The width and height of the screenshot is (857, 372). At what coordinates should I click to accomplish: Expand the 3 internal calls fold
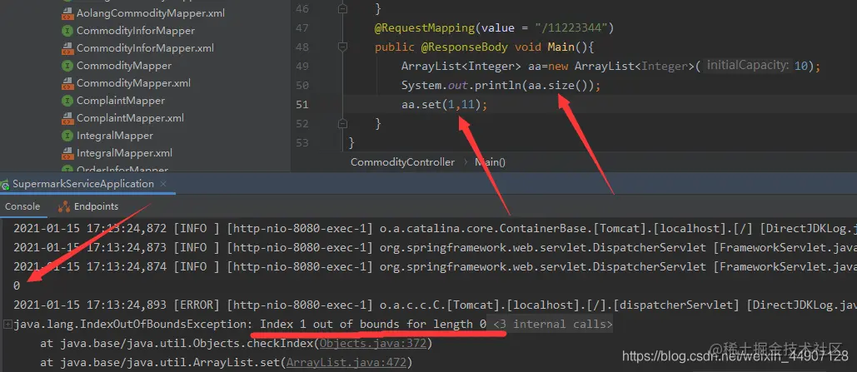(552, 325)
